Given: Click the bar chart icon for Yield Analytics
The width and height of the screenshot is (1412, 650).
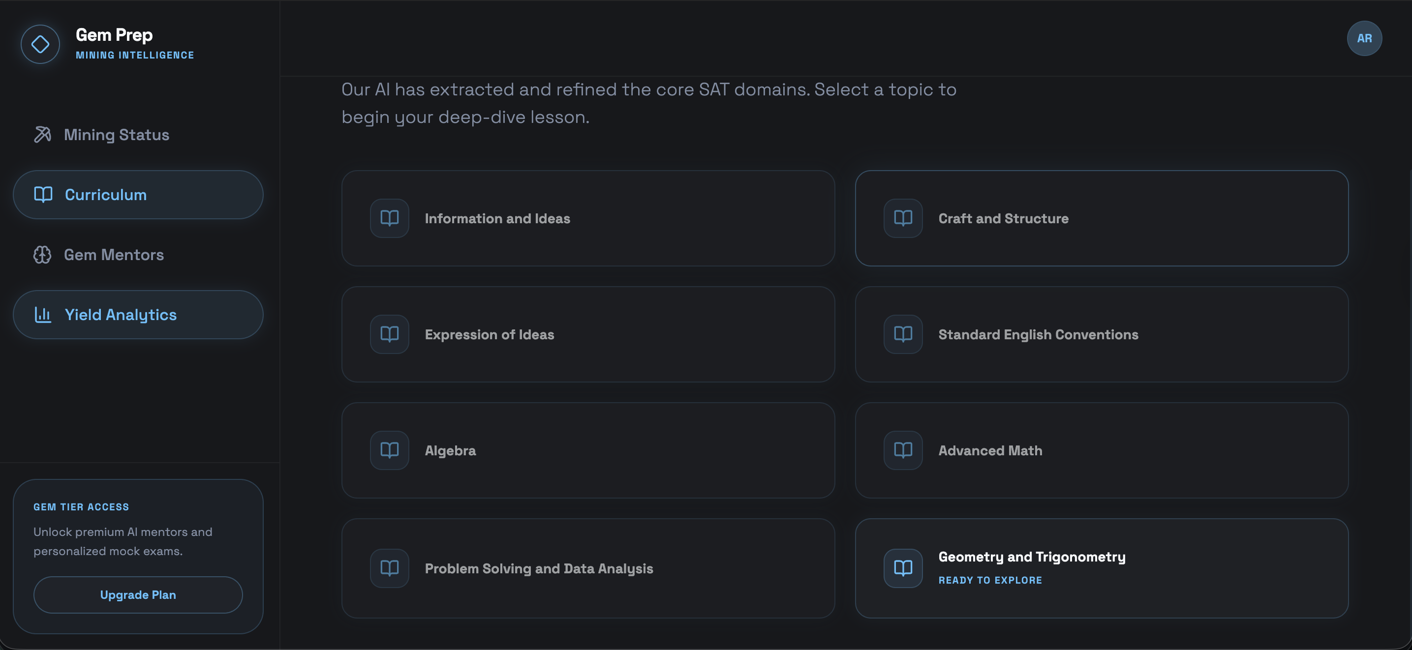Looking at the screenshot, I should (43, 315).
